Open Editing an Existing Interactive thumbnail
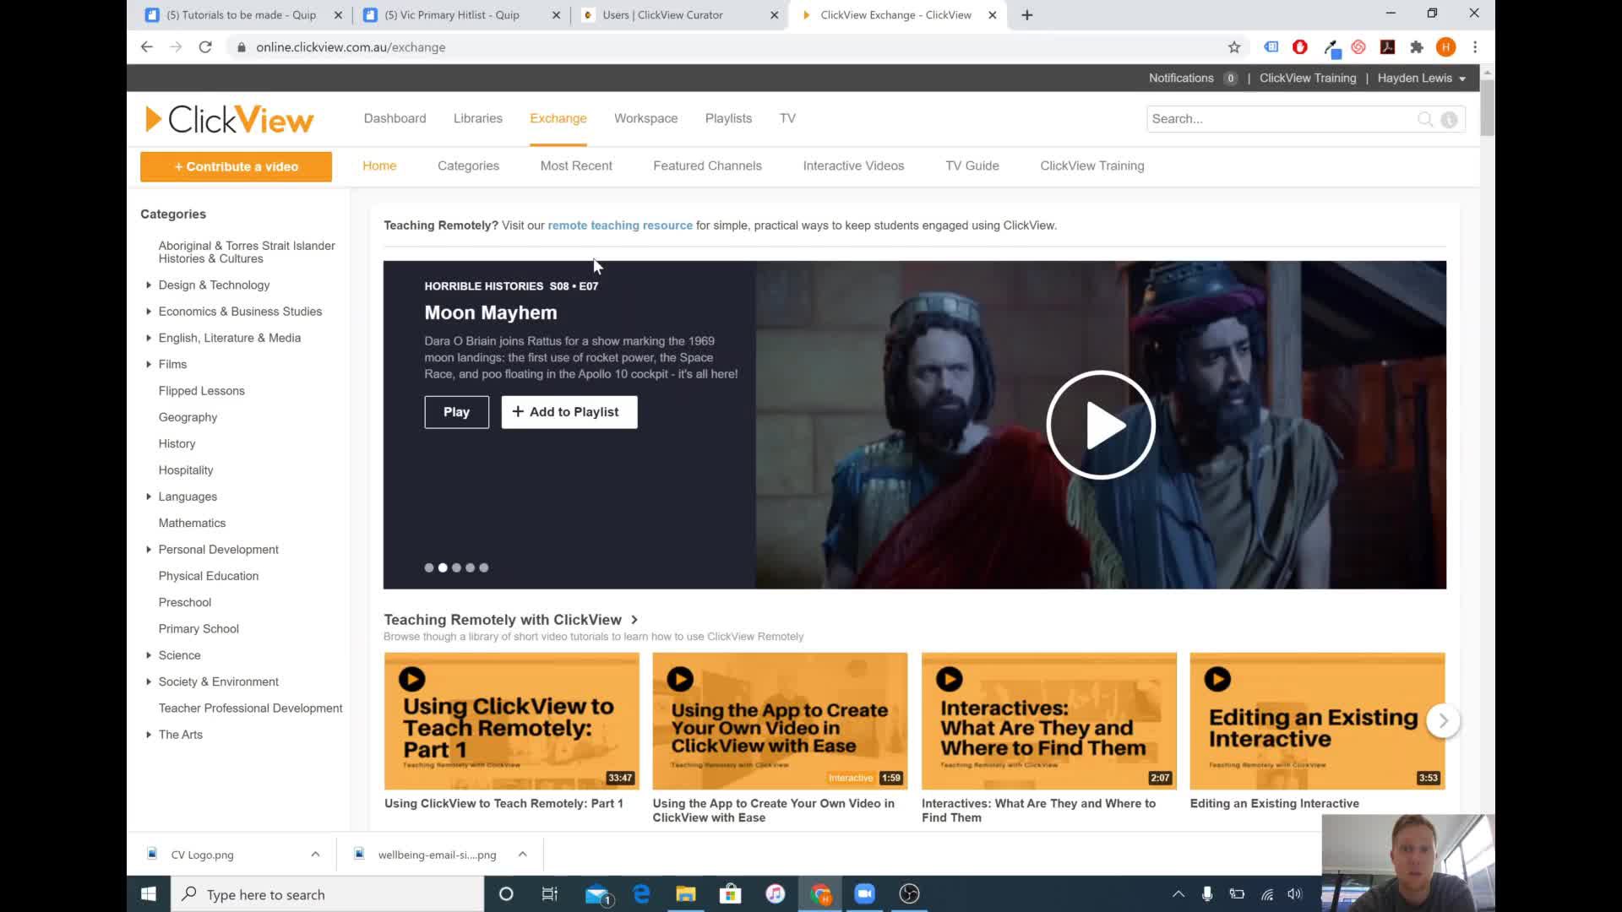 click(x=1317, y=720)
